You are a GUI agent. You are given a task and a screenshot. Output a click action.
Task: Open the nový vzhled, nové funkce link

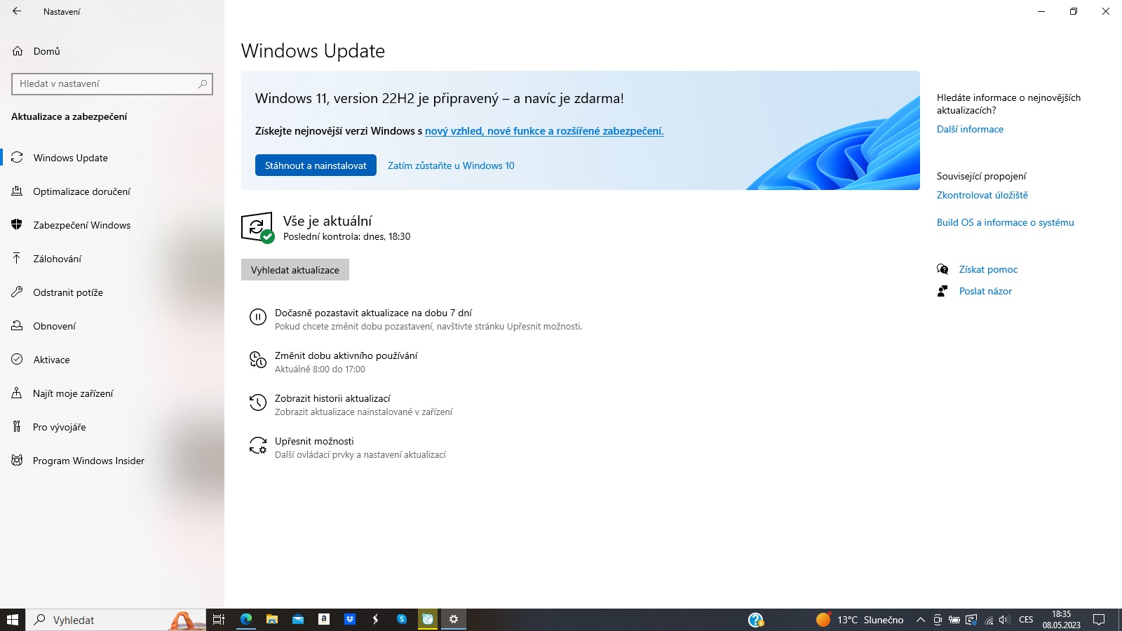[x=544, y=131]
